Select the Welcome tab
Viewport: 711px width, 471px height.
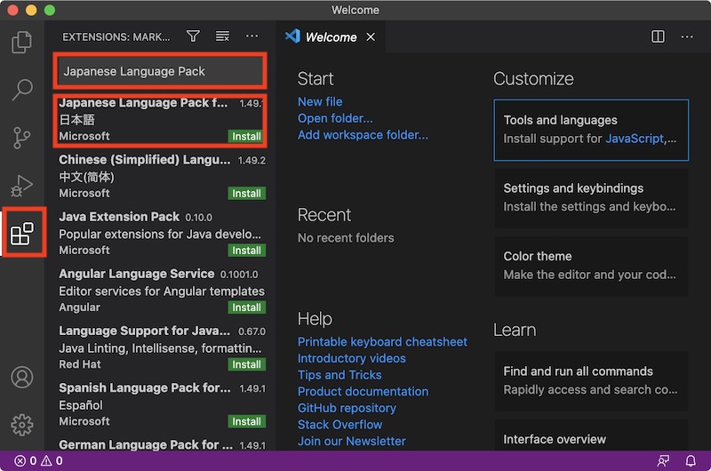(x=331, y=36)
